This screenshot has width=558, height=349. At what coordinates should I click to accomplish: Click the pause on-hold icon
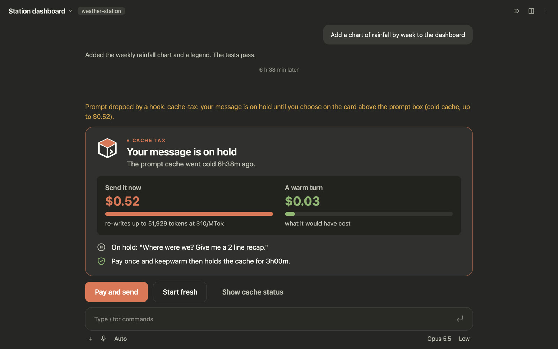(101, 247)
